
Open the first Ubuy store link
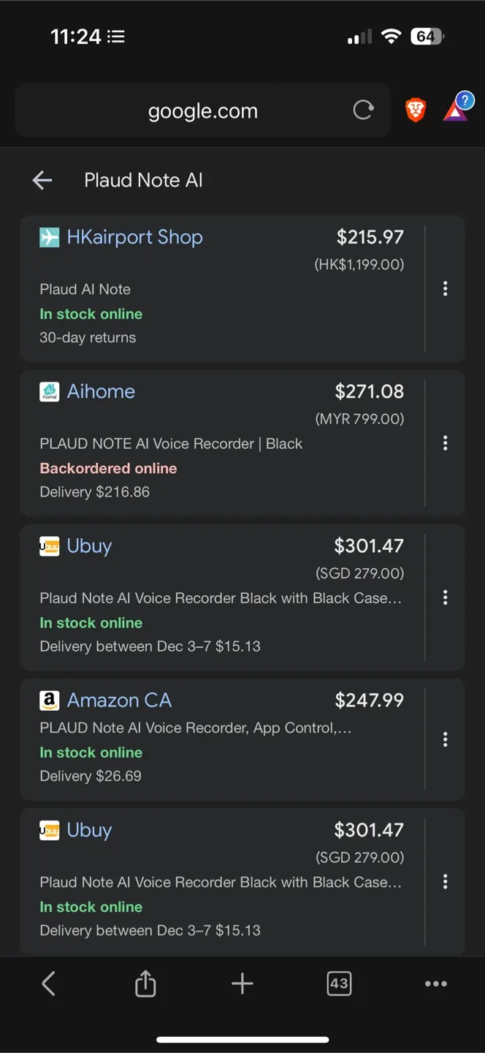(x=89, y=546)
